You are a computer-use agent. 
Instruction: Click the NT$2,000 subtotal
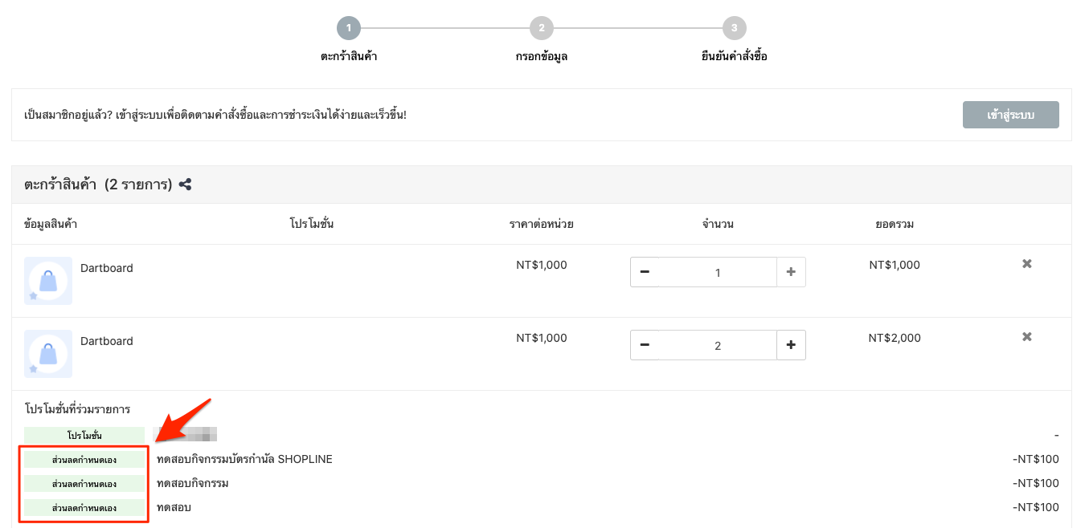895,338
